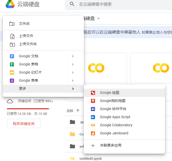Expand the Google 幻灯片 submenu arrow
Viewport: 172px width, 161px height.
coord(73,73)
